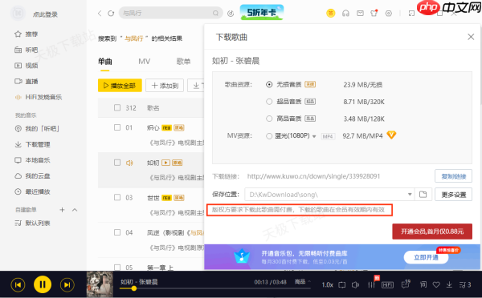The height and width of the screenshot is (298, 482).
Task: Click the album cover thumbnail in player bar
Action: pyautogui.click(x=100, y=284)
